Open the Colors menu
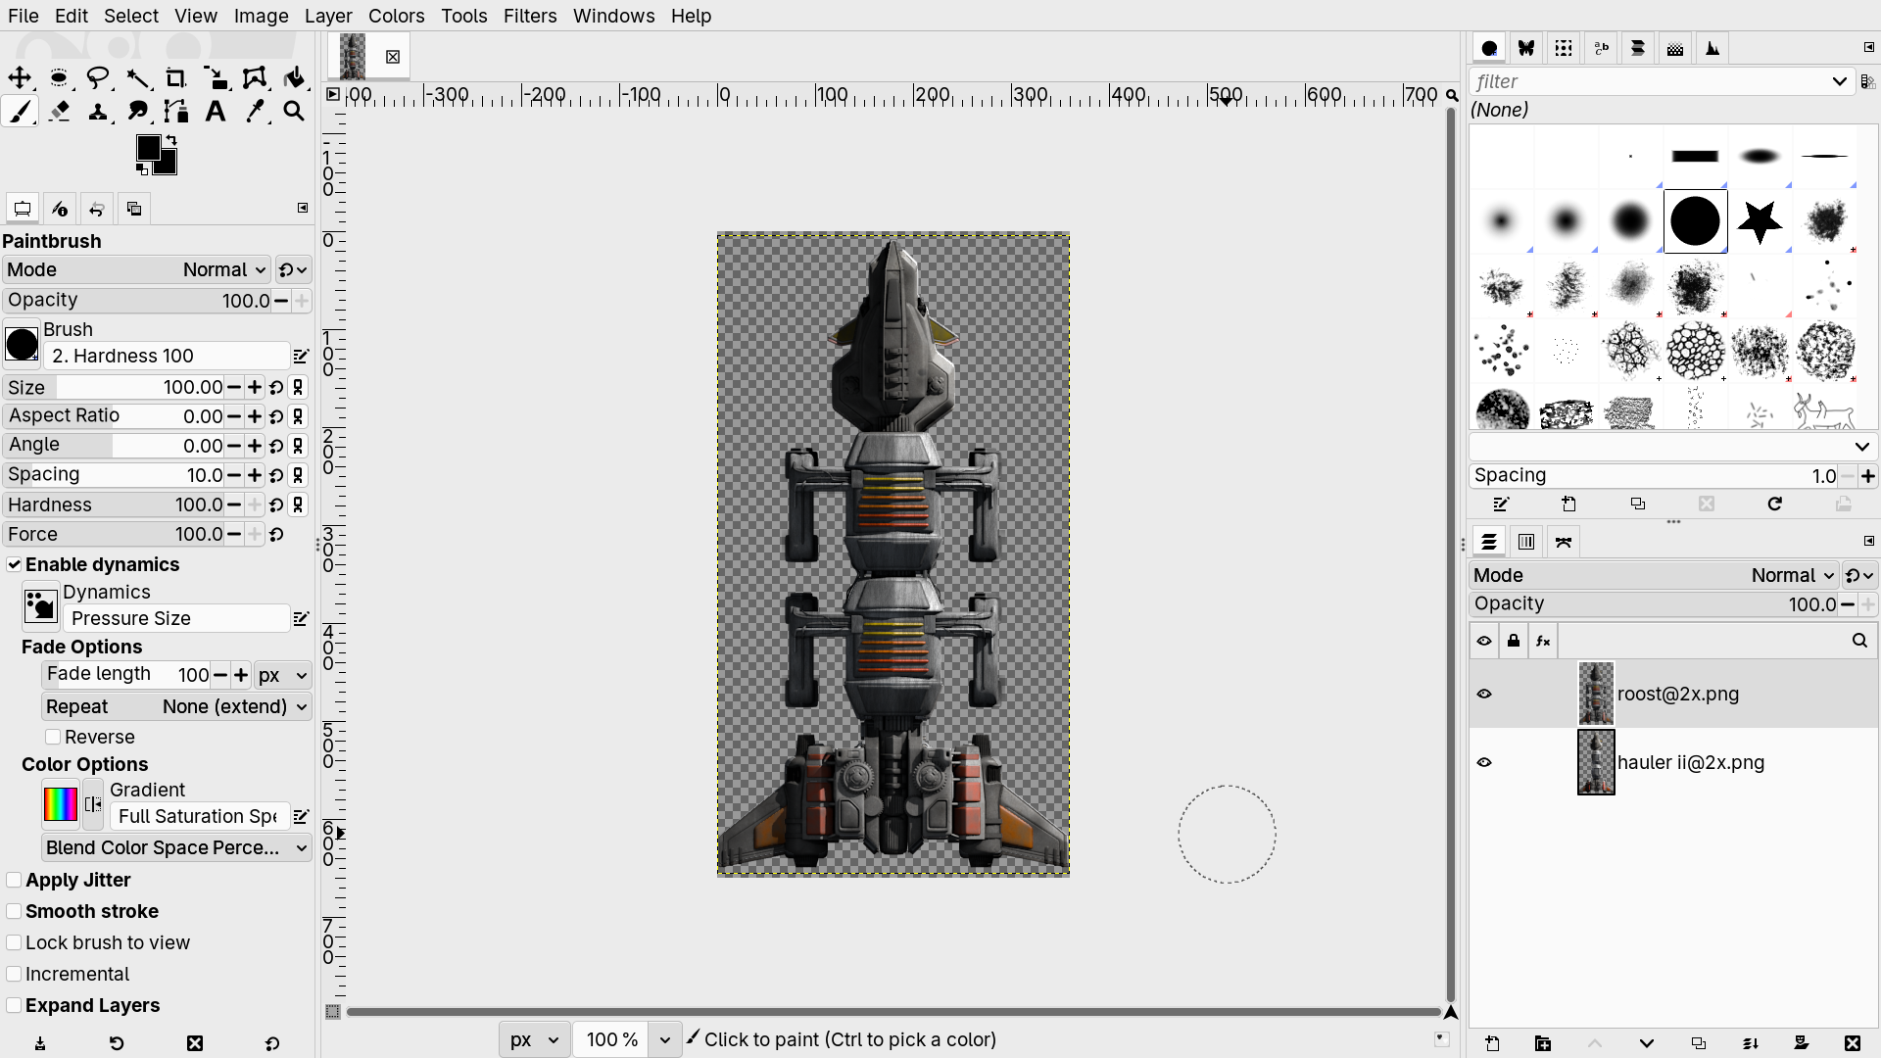 397,16
